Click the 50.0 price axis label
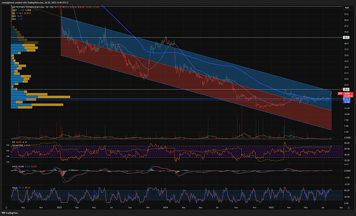 point(346,20)
